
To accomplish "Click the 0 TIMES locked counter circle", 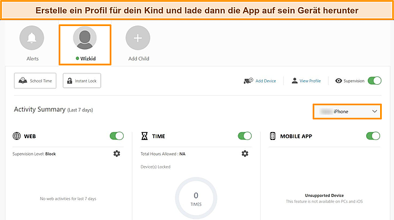I will click(196, 198).
